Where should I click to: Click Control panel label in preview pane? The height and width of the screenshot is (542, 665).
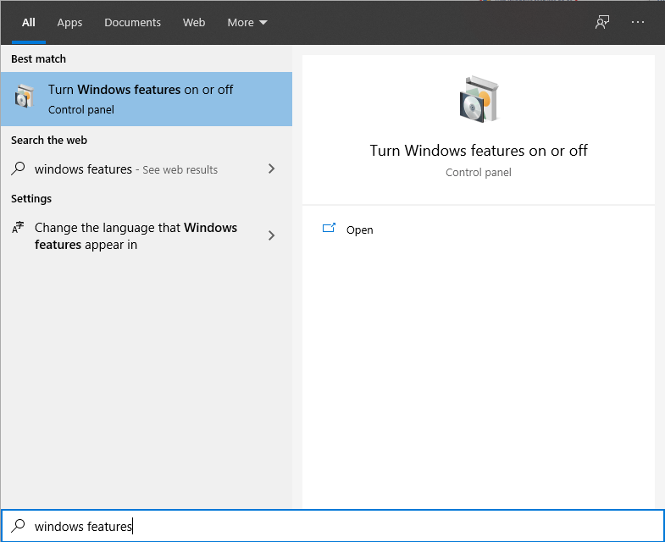pos(479,173)
